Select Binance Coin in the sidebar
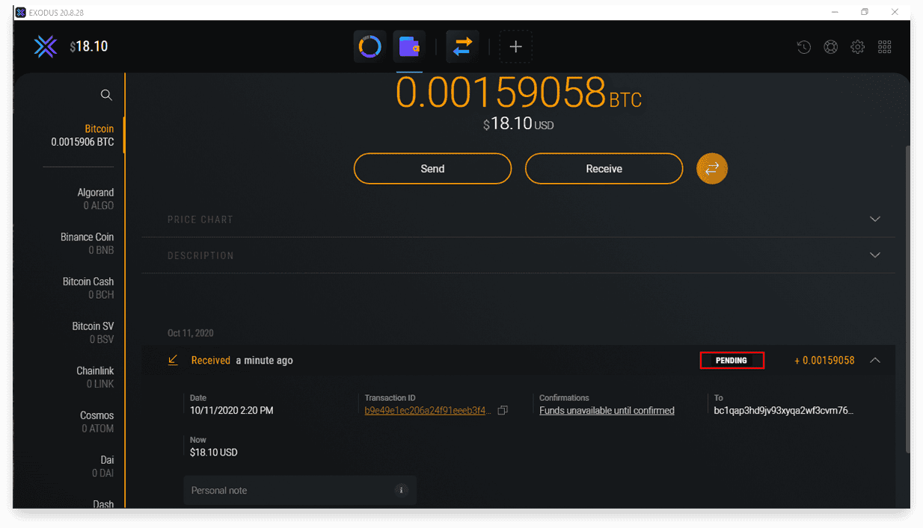Screen dimensions: 923x528 [87, 243]
